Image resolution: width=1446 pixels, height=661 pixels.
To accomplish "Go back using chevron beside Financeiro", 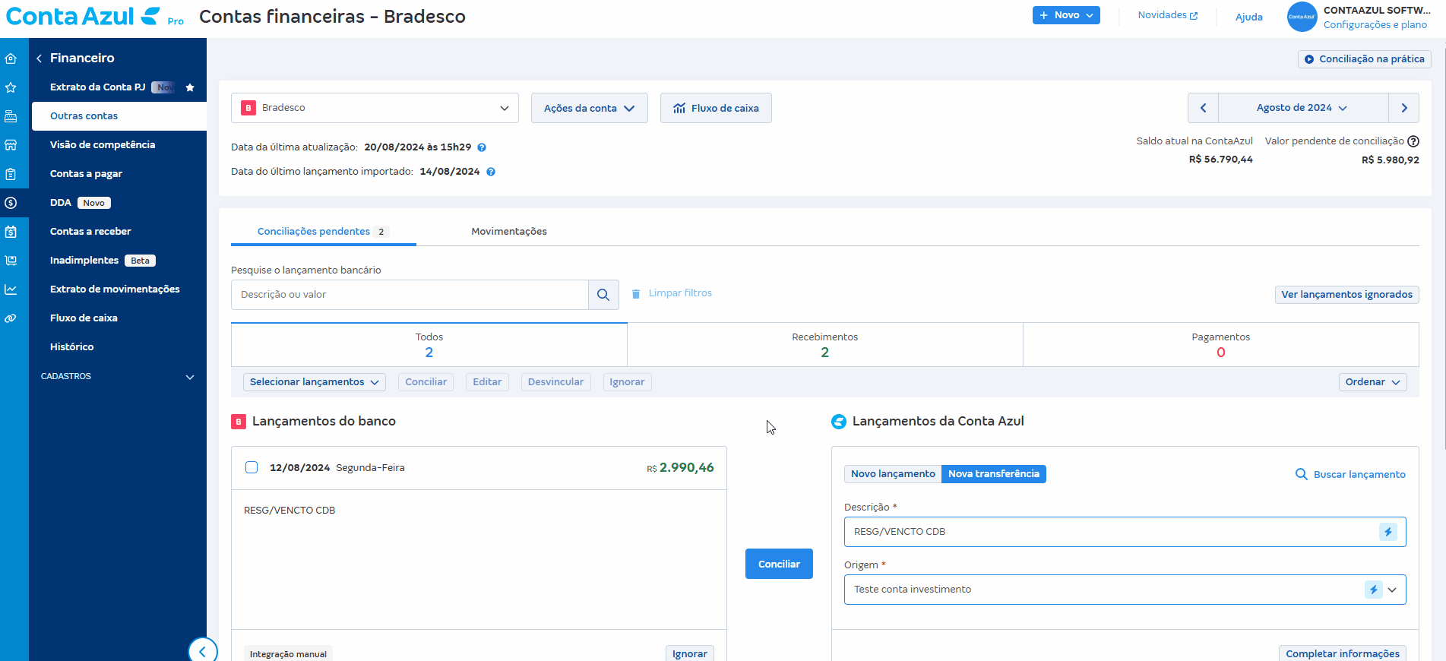I will (x=39, y=59).
